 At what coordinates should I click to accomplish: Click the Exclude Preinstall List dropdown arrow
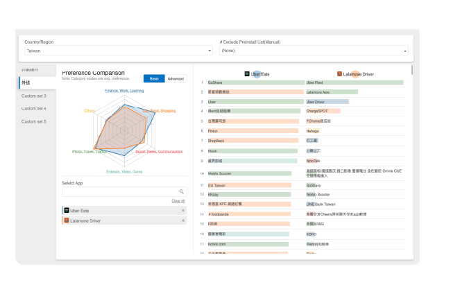coord(405,51)
